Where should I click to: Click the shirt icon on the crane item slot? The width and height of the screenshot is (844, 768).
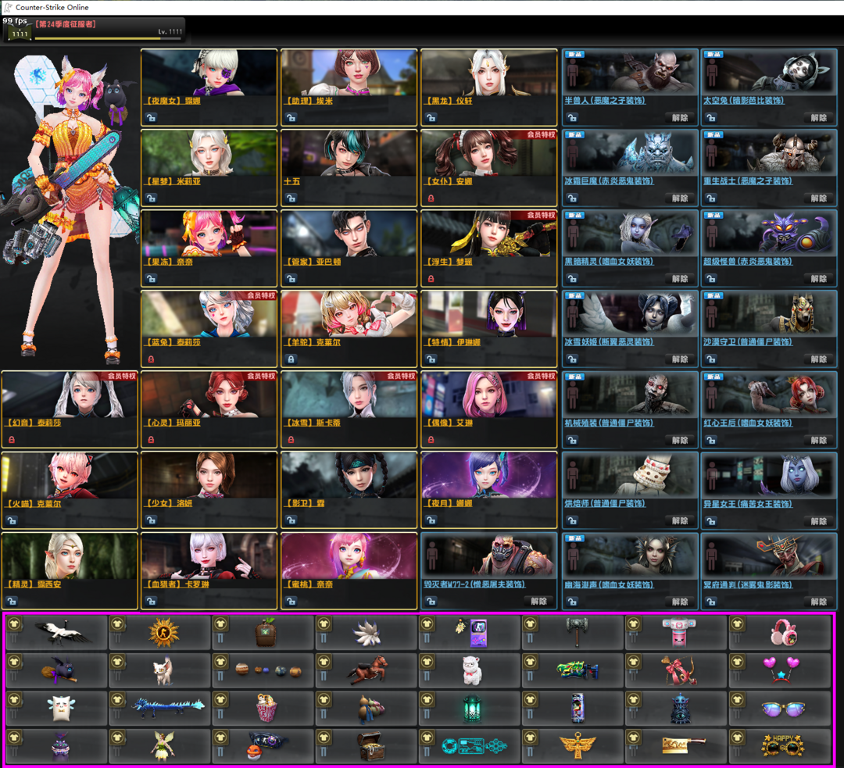coord(15,623)
